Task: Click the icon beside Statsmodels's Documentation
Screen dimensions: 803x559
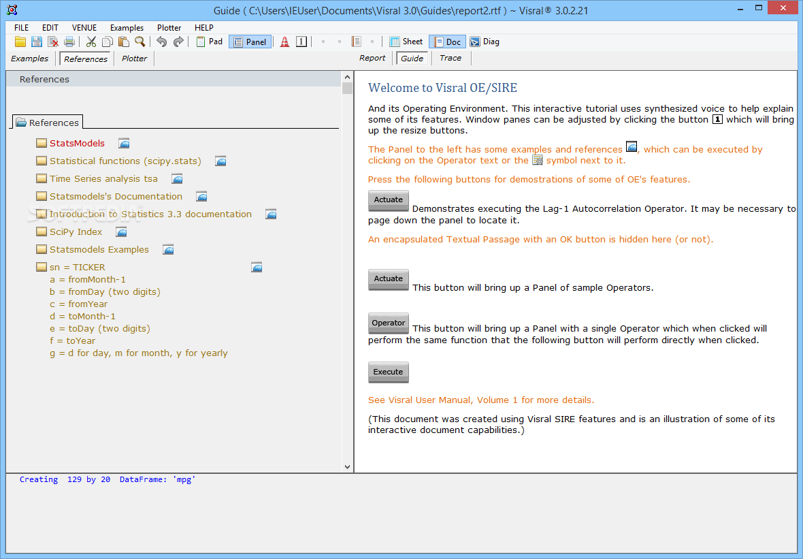Action: coord(202,197)
